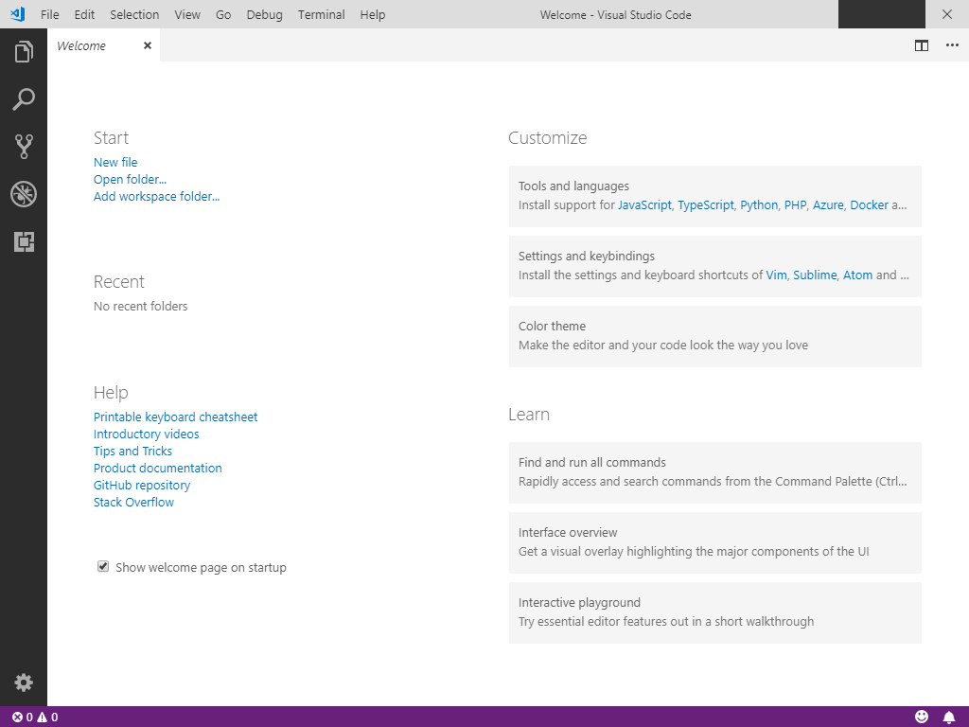Install Docker support
Screen dimensions: 969x727
pyautogui.click(x=869, y=205)
